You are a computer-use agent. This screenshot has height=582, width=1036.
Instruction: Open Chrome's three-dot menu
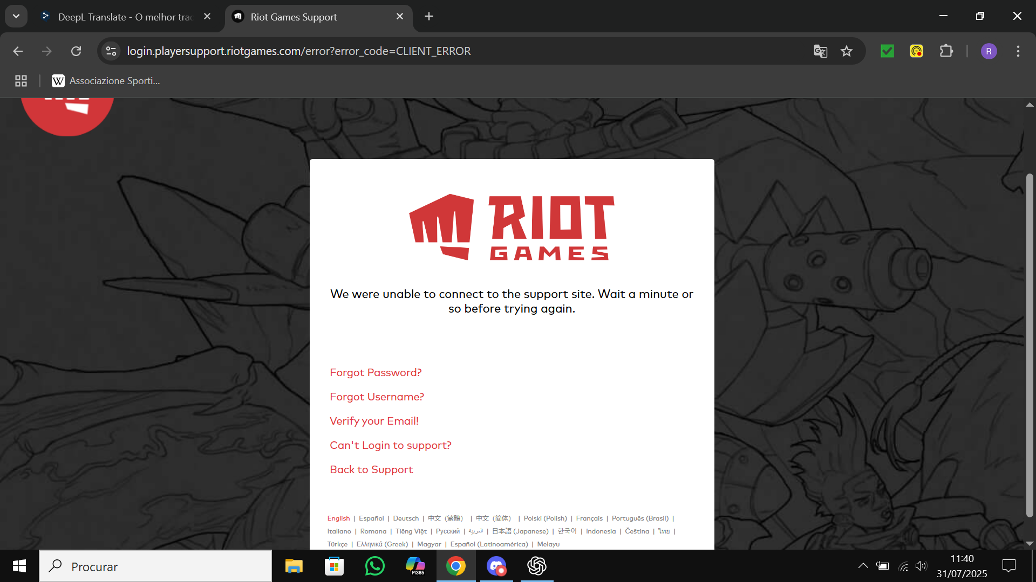pos(1018,51)
